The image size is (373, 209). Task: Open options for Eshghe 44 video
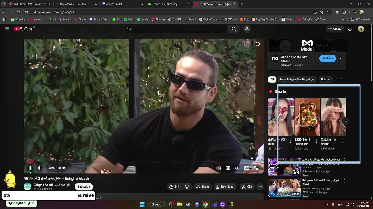tap(345, 181)
